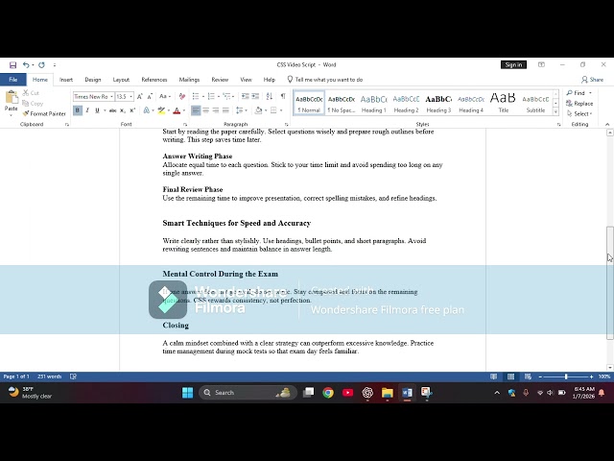Apply paragraph shading
The width and height of the screenshot is (614, 461).
(x=258, y=110)
